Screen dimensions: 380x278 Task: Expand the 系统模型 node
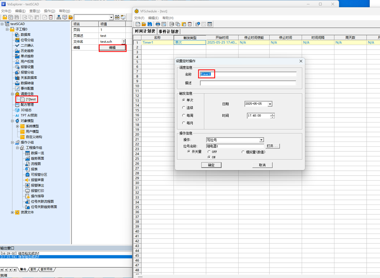[x=17, y=126]
